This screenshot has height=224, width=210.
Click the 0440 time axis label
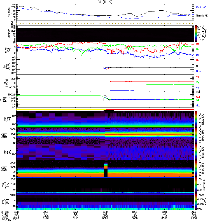pyautogui.click(x=75, y=218)
